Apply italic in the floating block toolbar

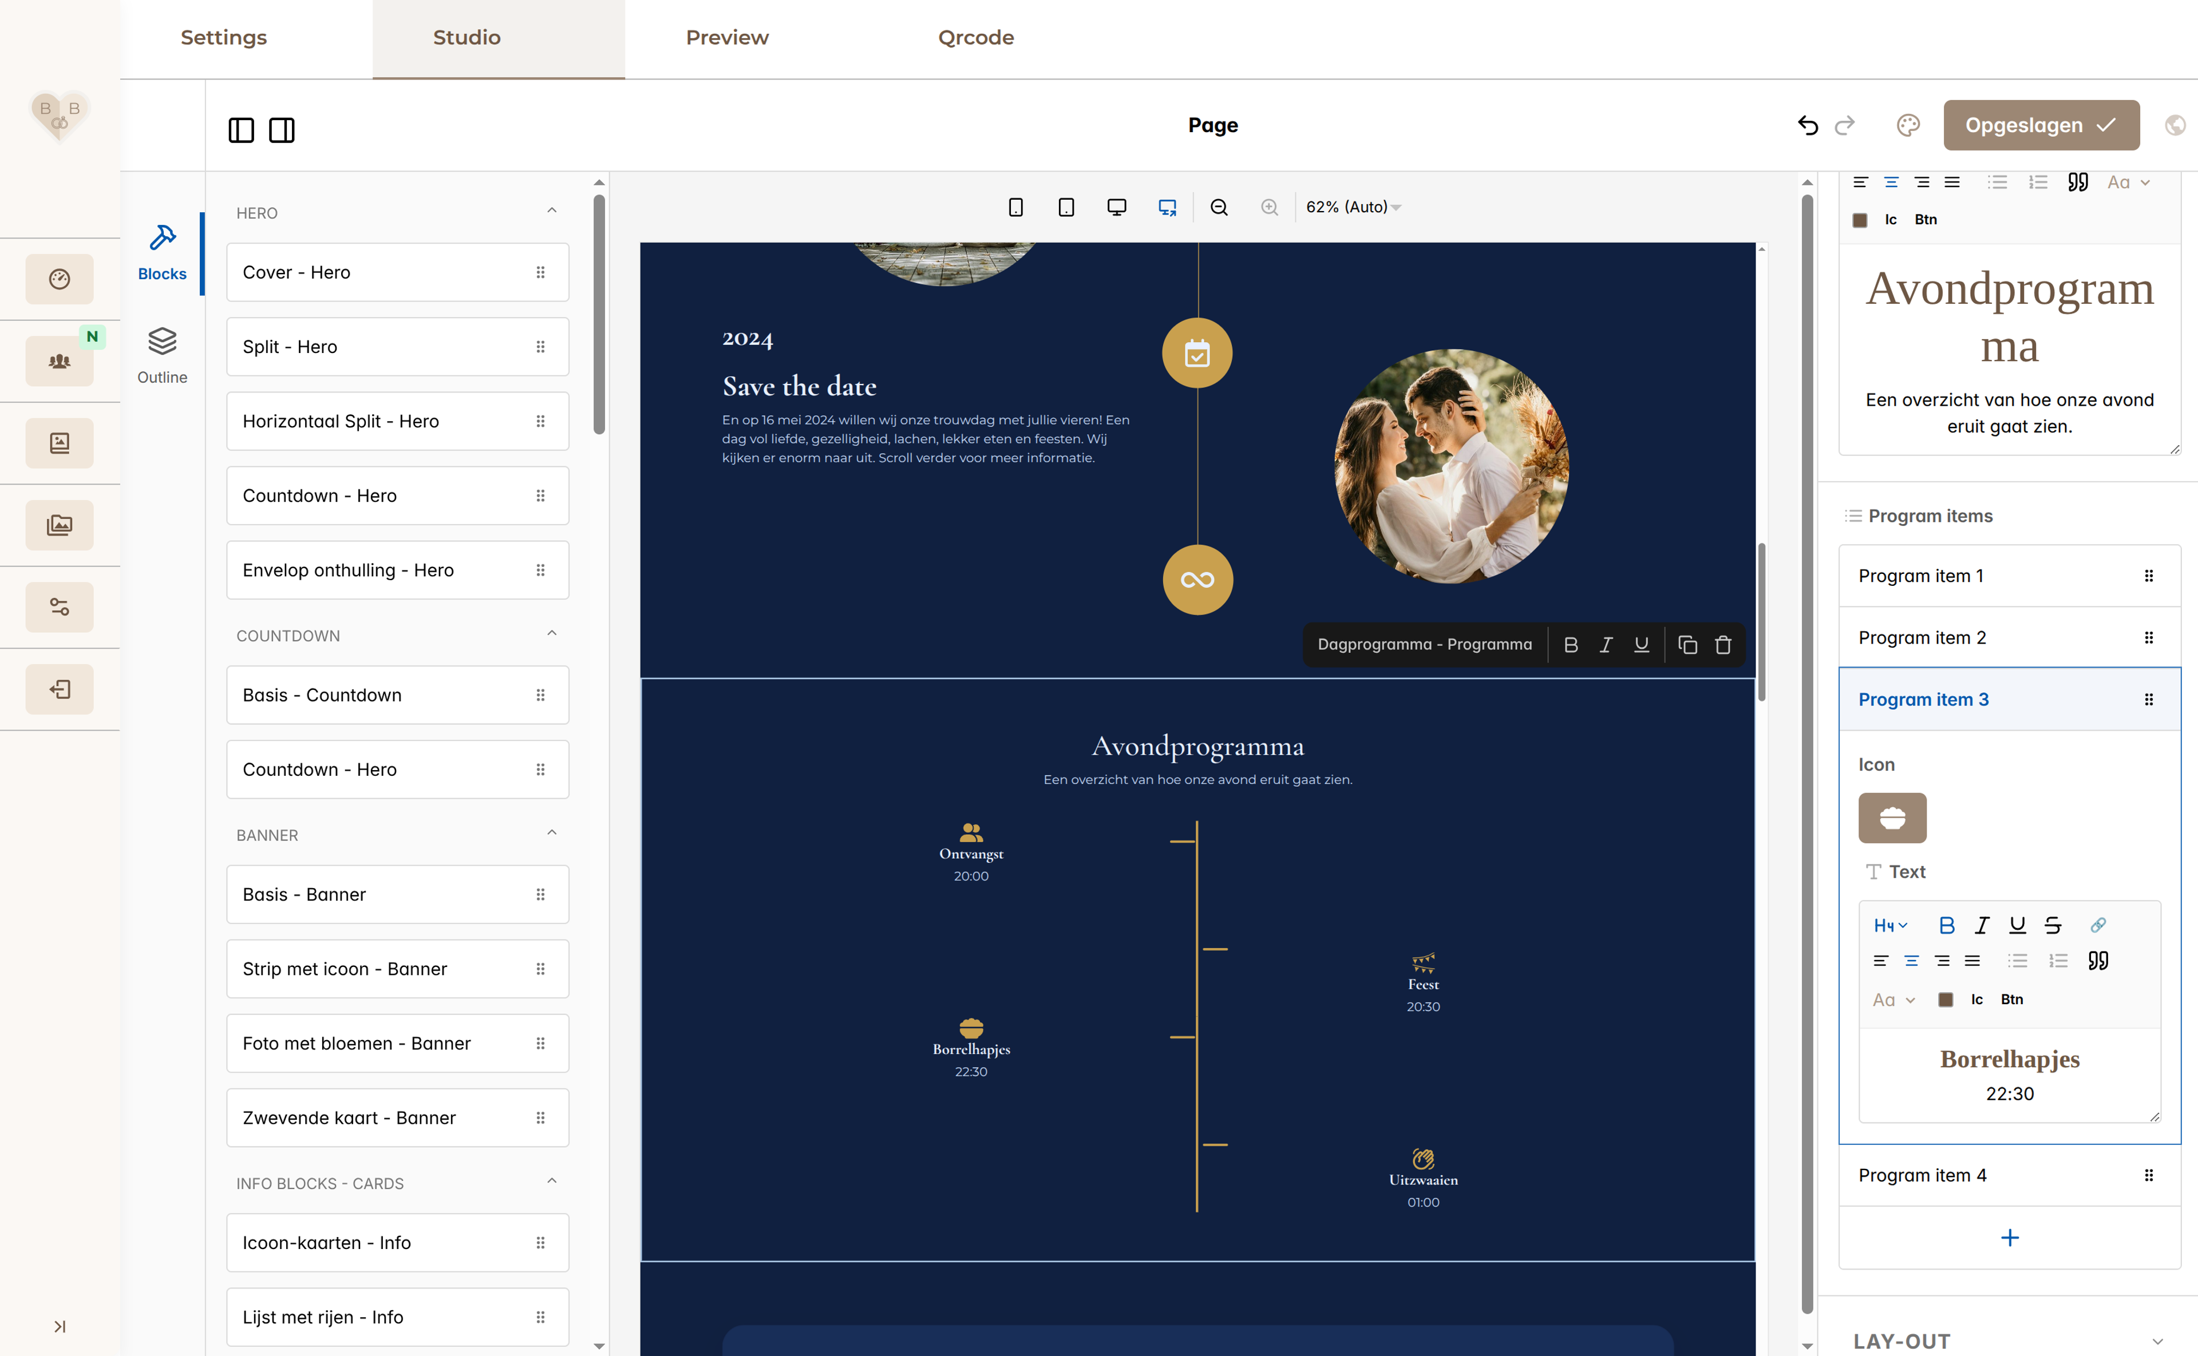(1606, 645)
